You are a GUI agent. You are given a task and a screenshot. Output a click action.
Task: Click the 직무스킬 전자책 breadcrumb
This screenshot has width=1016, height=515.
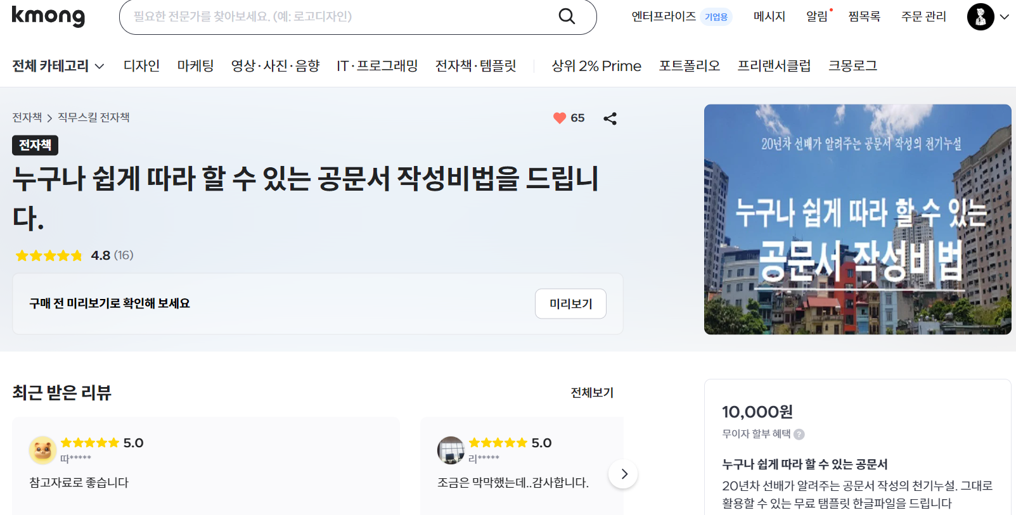93,117
